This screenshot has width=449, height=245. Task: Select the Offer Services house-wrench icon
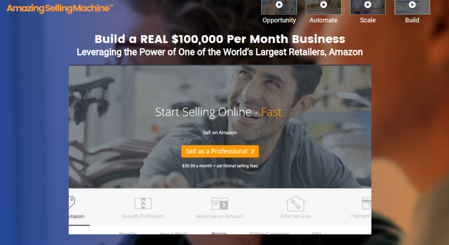point(296,203)
